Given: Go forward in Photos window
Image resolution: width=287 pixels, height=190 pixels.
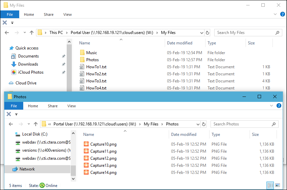Looking at the screenshot, I should [21, 124].
